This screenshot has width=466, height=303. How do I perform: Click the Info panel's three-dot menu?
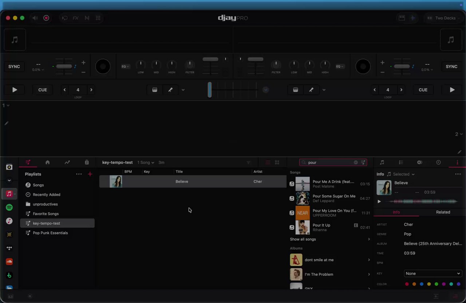(x=458, y=174)
